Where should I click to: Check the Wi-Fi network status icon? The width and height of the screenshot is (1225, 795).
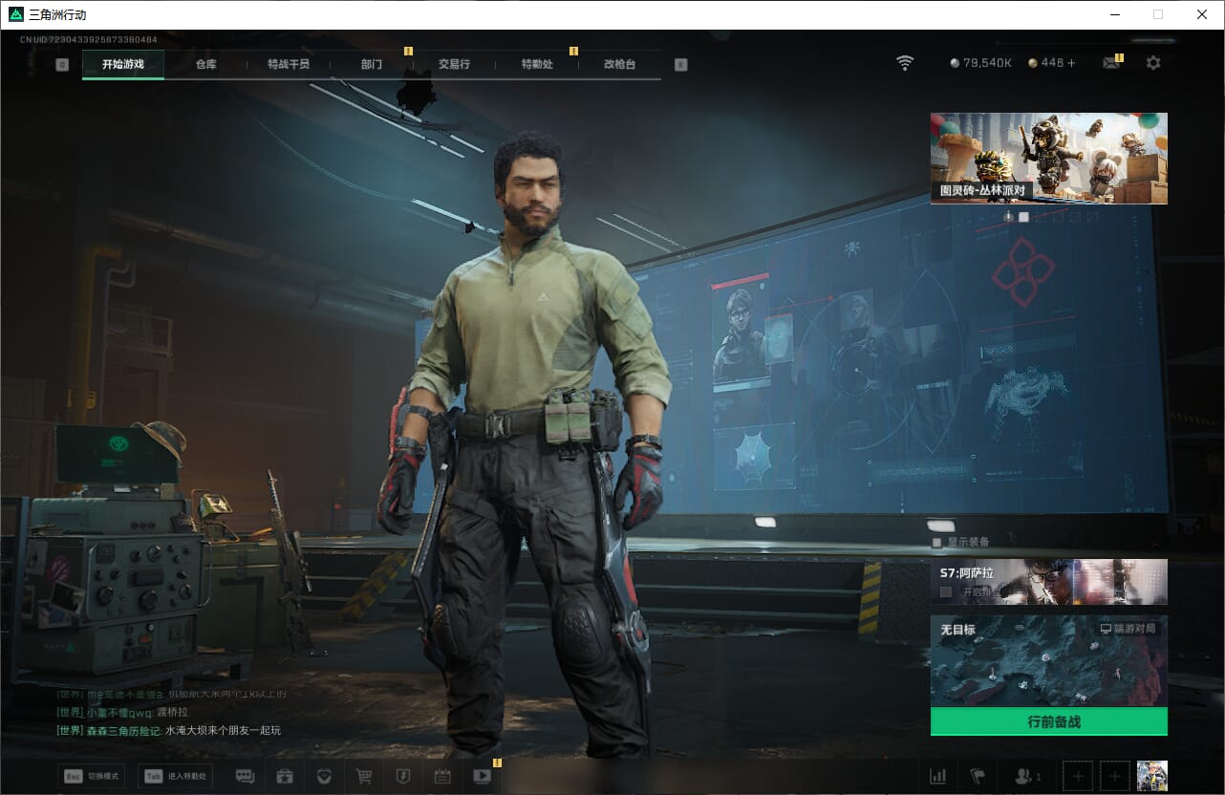[905, 63]
